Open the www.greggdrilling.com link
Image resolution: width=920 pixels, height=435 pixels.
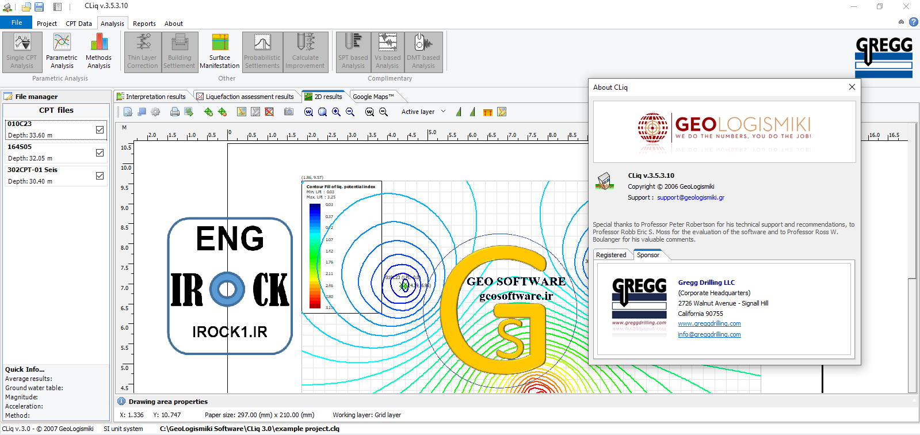[x=709, y=324]
